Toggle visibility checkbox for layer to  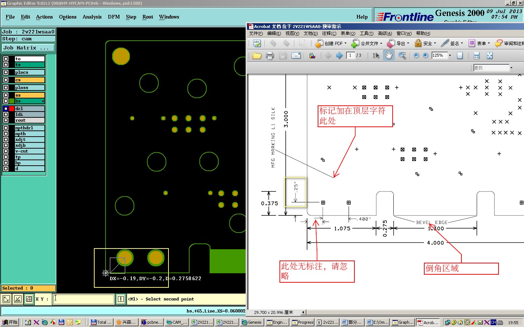tap(6, 59)
